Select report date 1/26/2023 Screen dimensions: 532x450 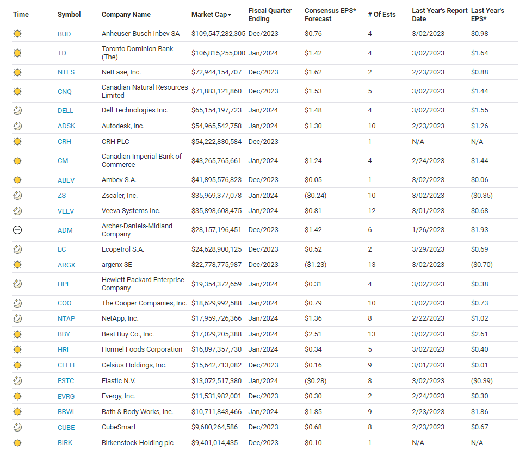[428, 230]
